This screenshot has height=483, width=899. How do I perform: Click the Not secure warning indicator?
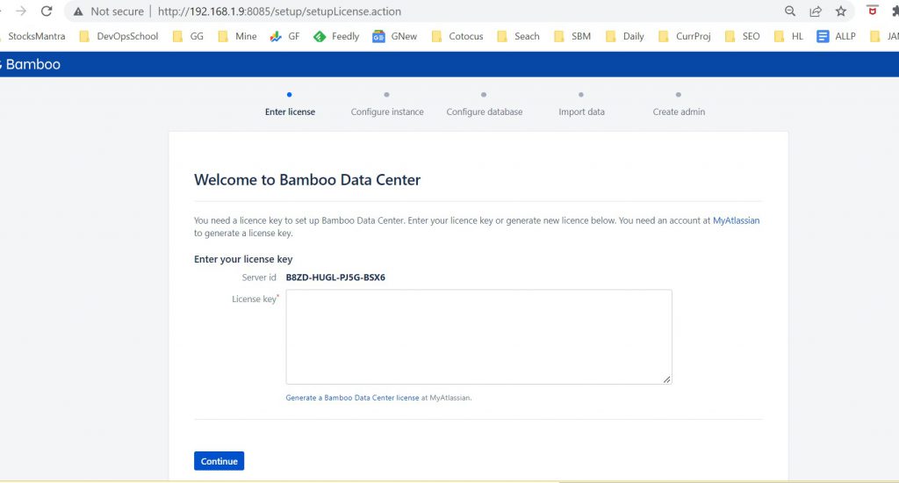(108, 11)
